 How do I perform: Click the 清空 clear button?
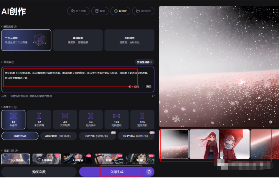149,86
